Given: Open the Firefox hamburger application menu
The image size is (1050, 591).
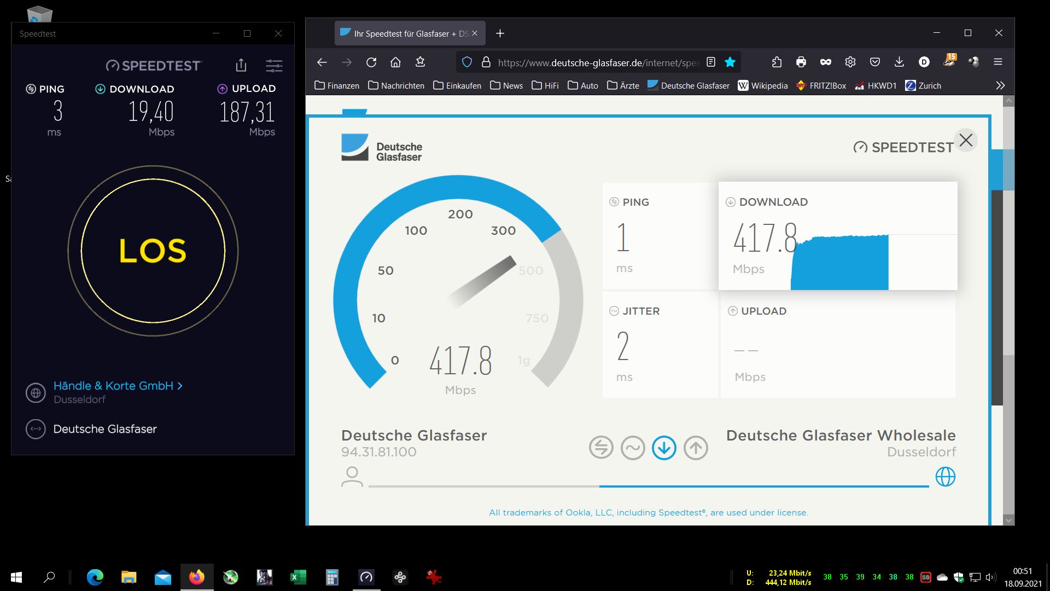Looking at the screenshot, I should point(998,62).
